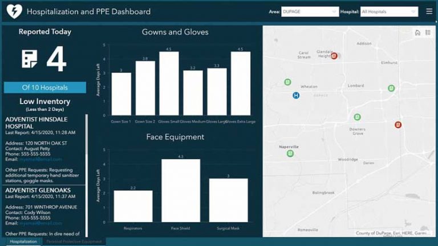The height and width of the screenshot is (246, 438).
Task: Click the map home extent icon
Action: click(417, 32)
